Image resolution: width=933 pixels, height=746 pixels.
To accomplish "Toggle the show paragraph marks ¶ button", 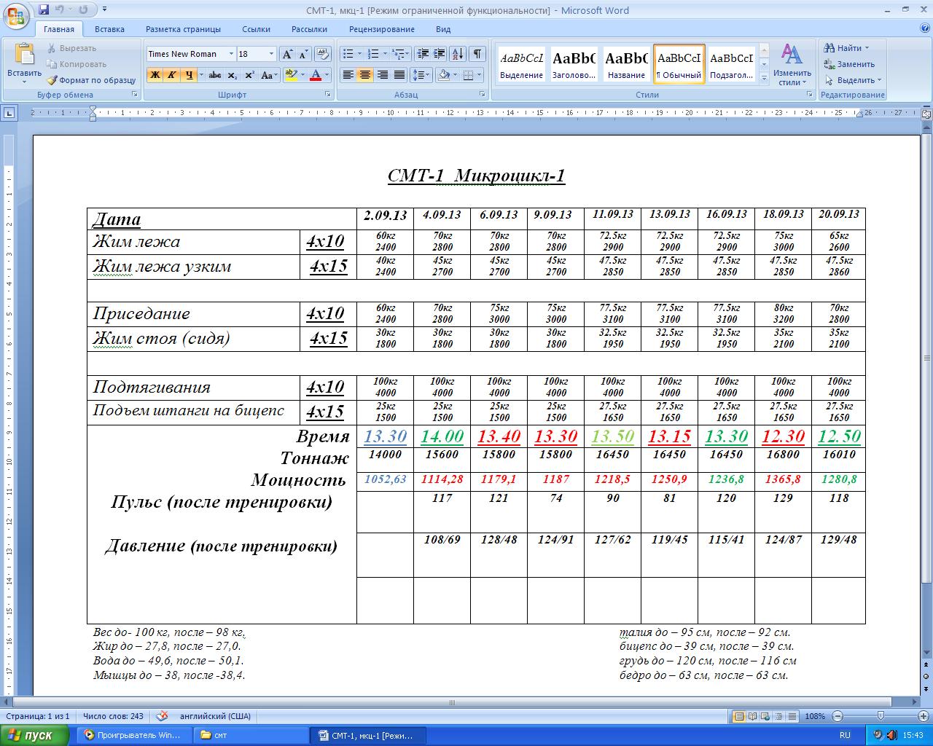I will 477,54.
